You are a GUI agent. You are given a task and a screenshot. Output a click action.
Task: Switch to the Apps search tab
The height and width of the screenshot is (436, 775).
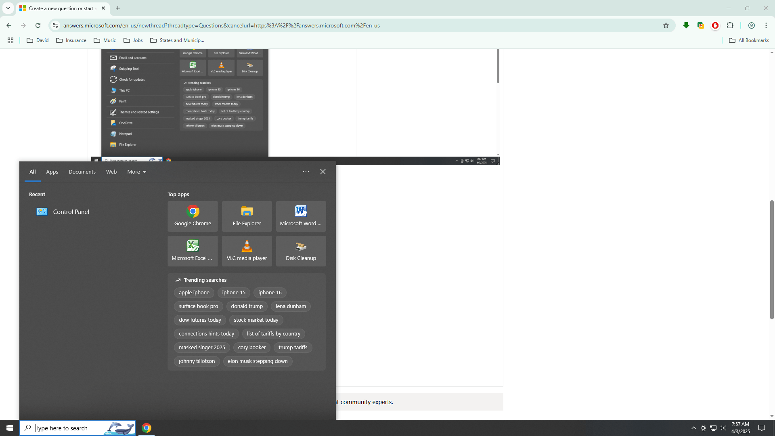52,172
